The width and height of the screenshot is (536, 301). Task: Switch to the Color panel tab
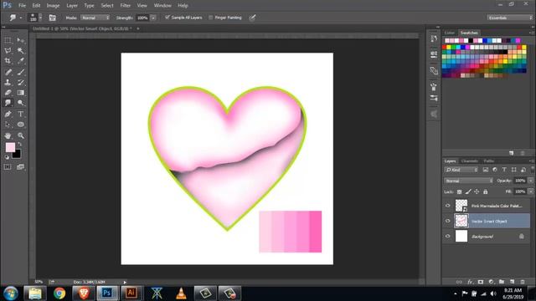450,33
